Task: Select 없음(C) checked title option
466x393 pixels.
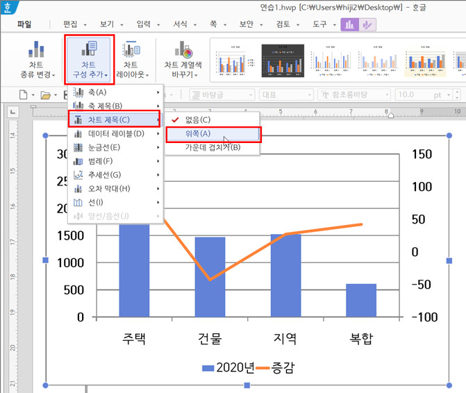Action: (x=197, y=120)
